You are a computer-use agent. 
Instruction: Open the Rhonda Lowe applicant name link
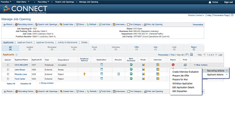21,74
